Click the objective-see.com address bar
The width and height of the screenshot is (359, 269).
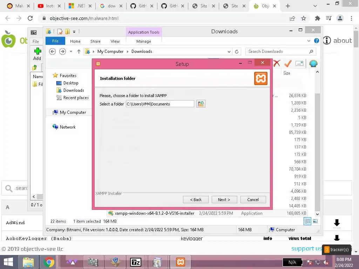coord(165,18)
